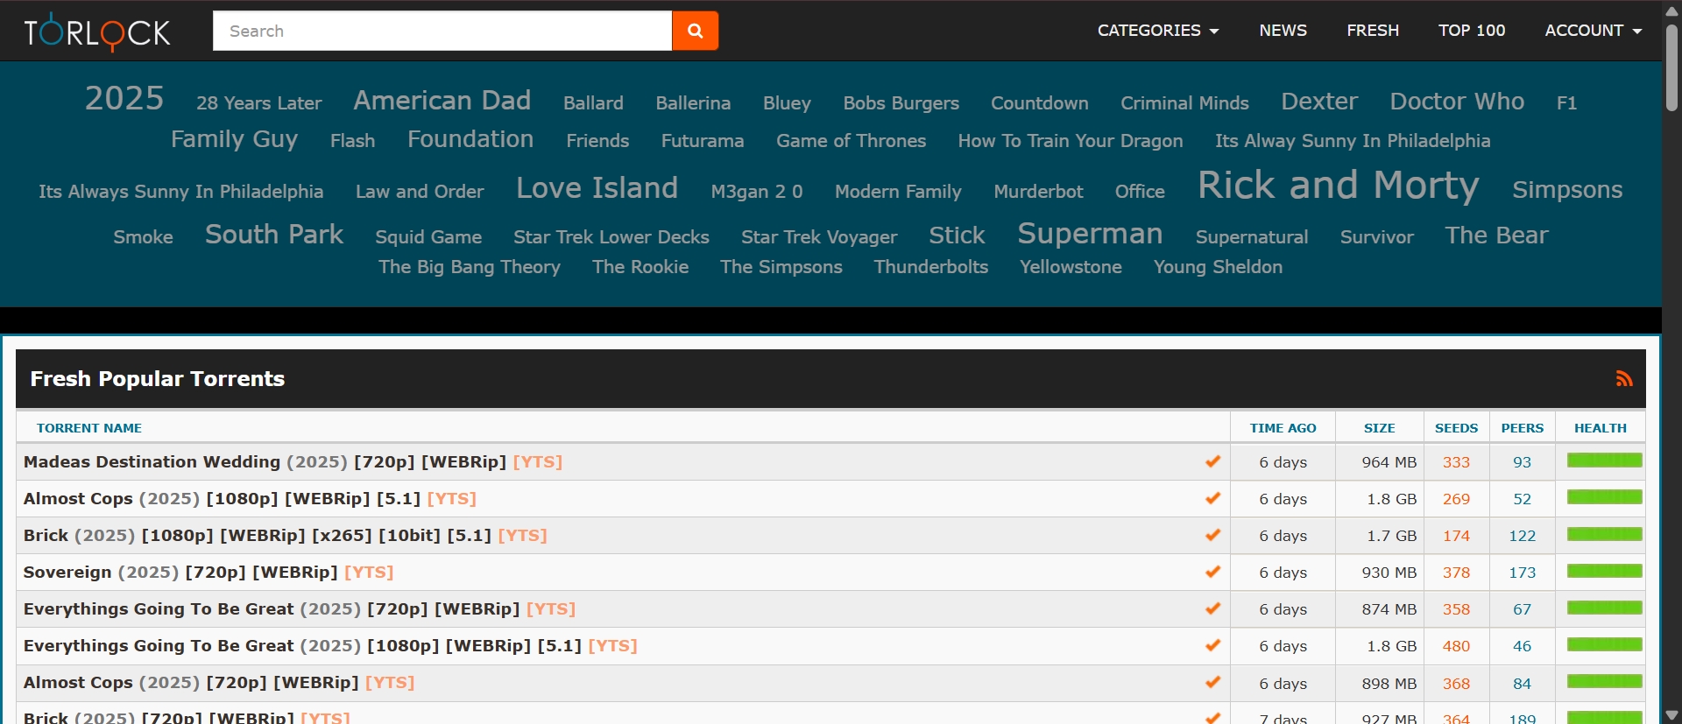This screenshot has width=1682, height=724.
Task: Open the News page
Action: [1283, 31]
